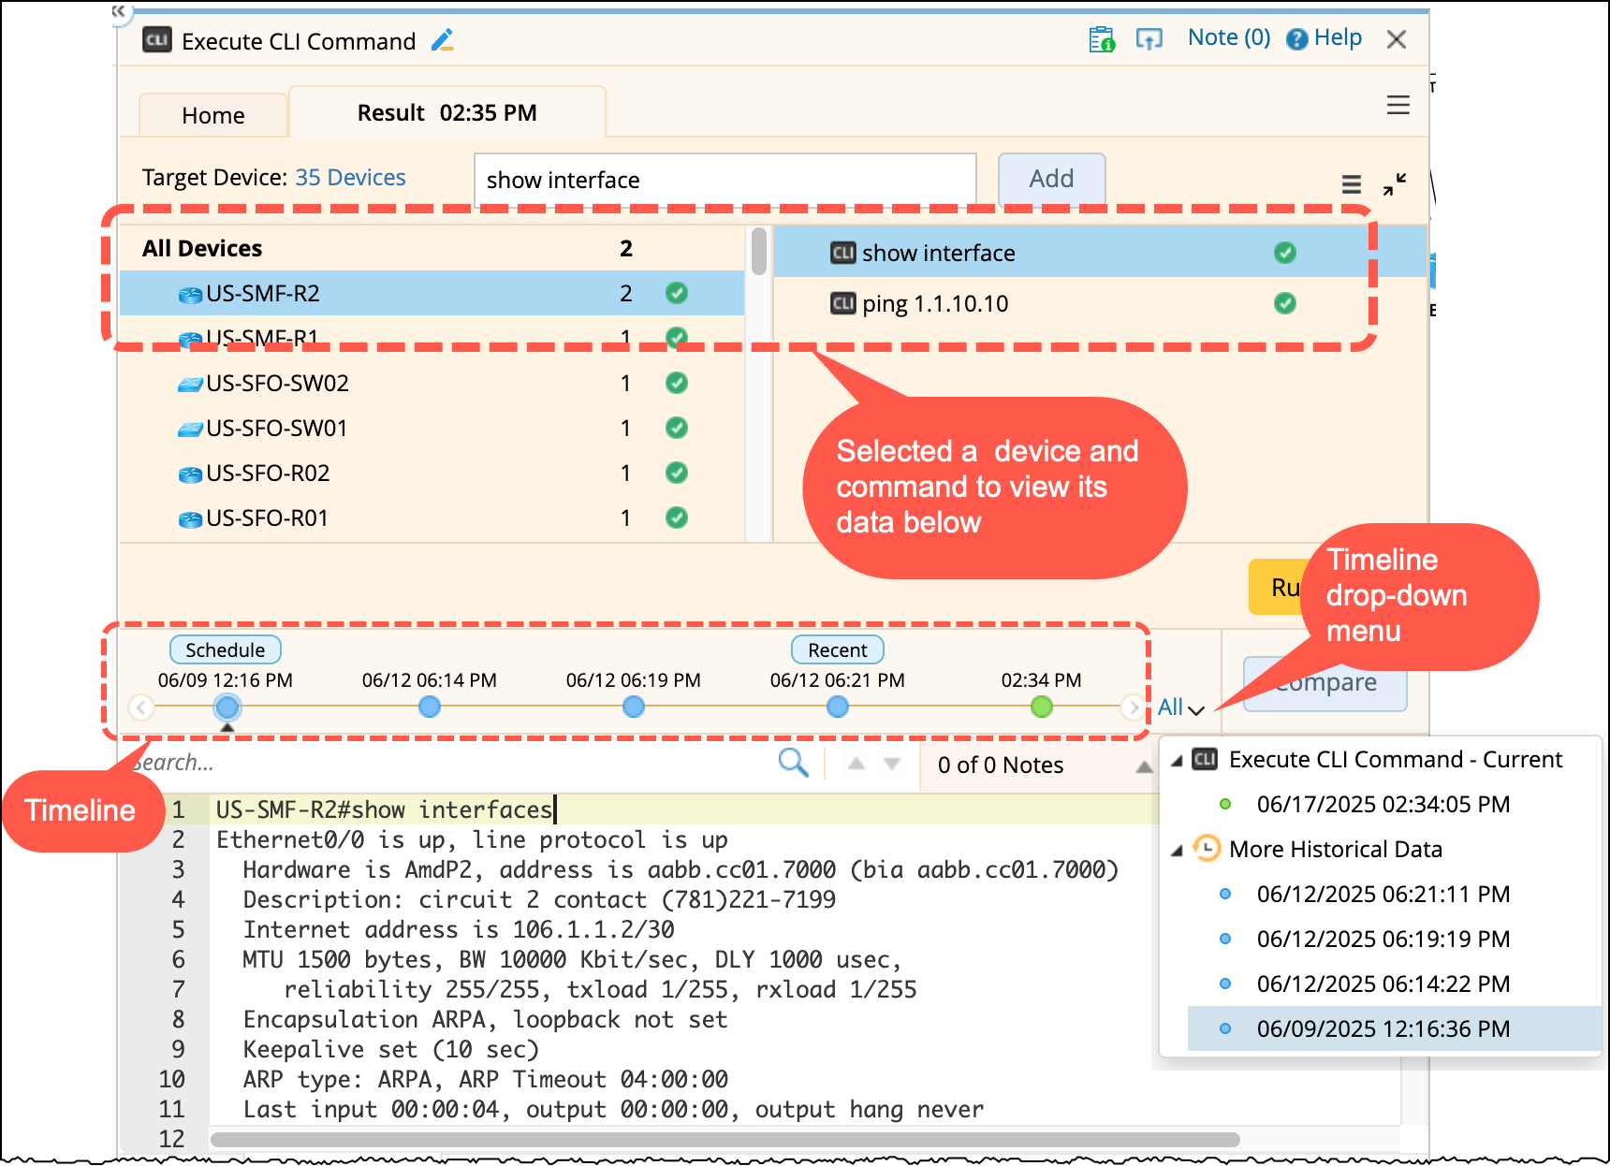
Task: Click the share screen icon in header
Action: (1149, 39)
